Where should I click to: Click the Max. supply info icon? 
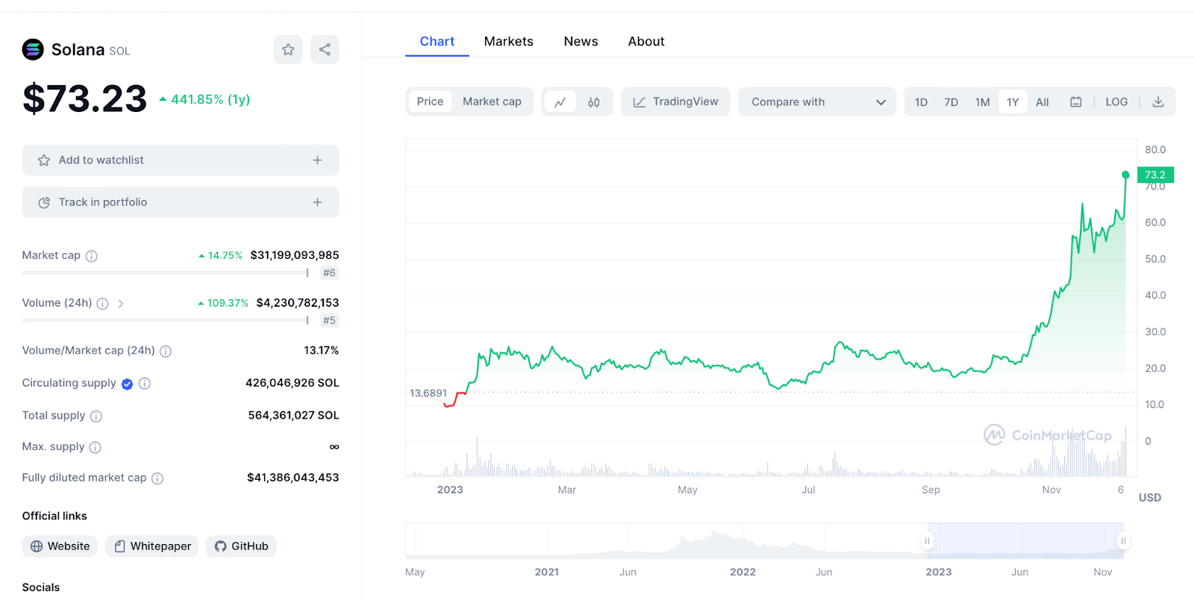[x=96, y=447]
